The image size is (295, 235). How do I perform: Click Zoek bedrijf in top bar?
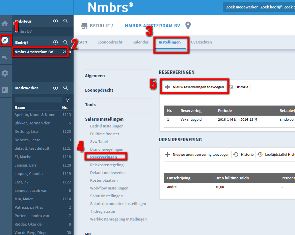pyautogui.click(x=271, y=7)
